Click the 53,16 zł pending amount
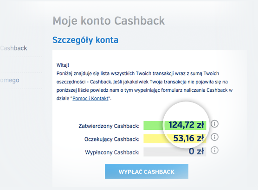 point(189,138)
